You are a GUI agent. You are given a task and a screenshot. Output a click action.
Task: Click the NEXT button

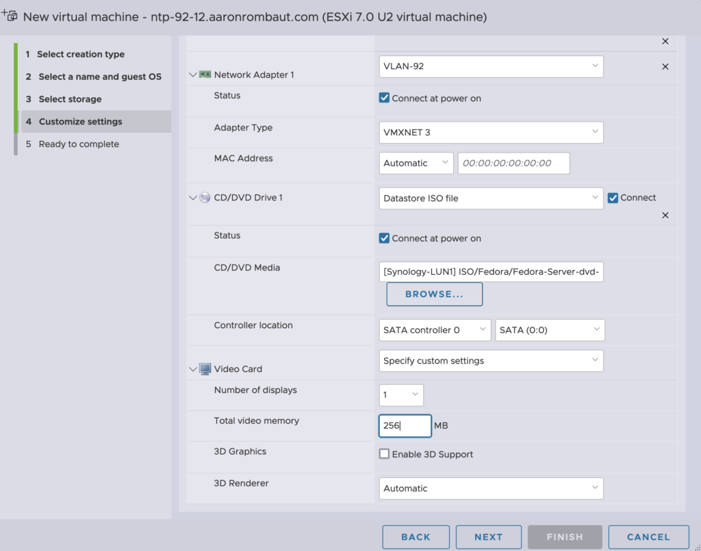[x=488, y=537]
